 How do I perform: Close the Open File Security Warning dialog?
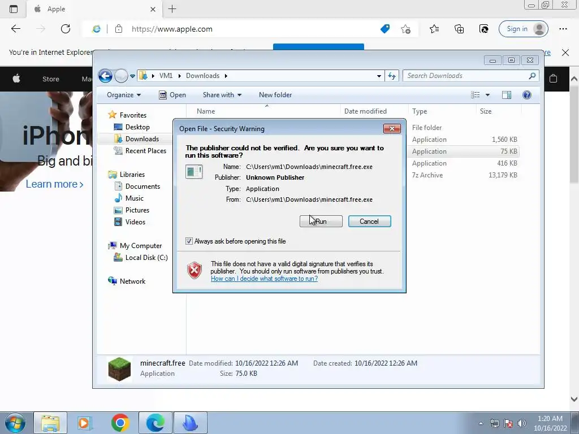pyautogui.click(x=392, y=128)
